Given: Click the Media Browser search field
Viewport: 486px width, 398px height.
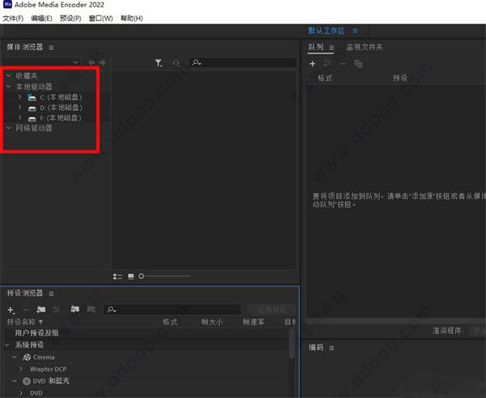Looking at the screenshot, I should point(242,62).
